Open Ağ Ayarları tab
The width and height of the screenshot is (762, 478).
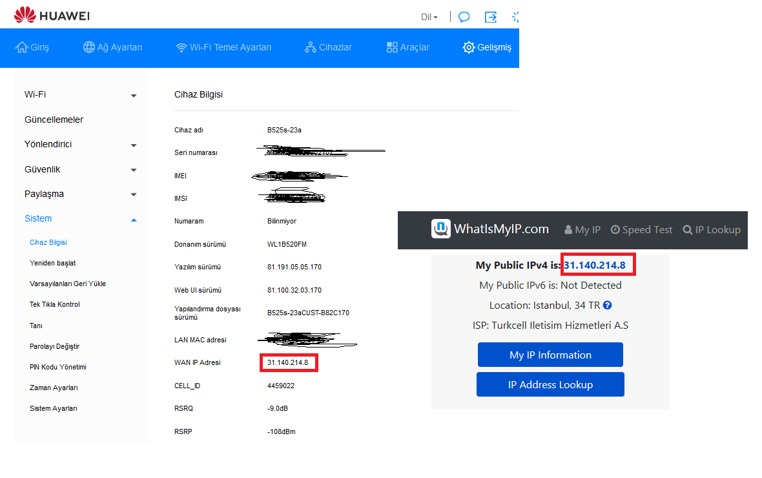coord(113,47)
